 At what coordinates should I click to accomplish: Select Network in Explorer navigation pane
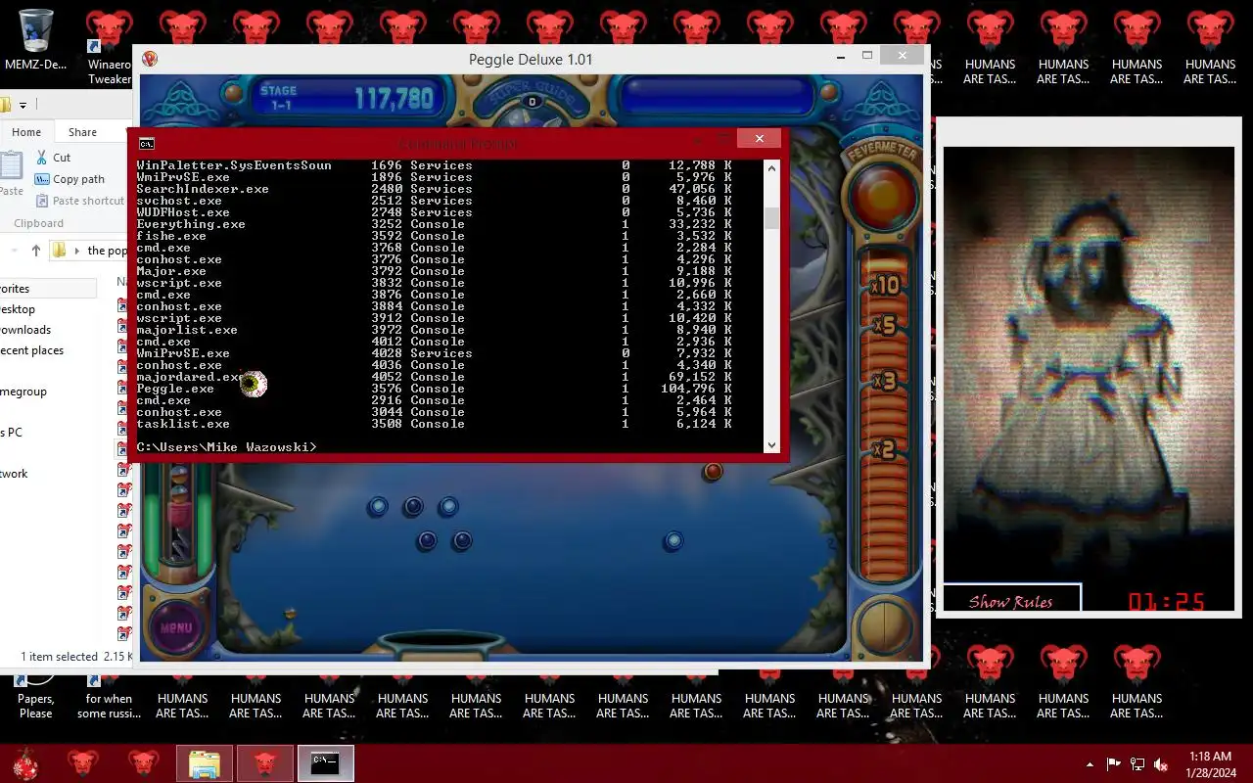(15, 474)
